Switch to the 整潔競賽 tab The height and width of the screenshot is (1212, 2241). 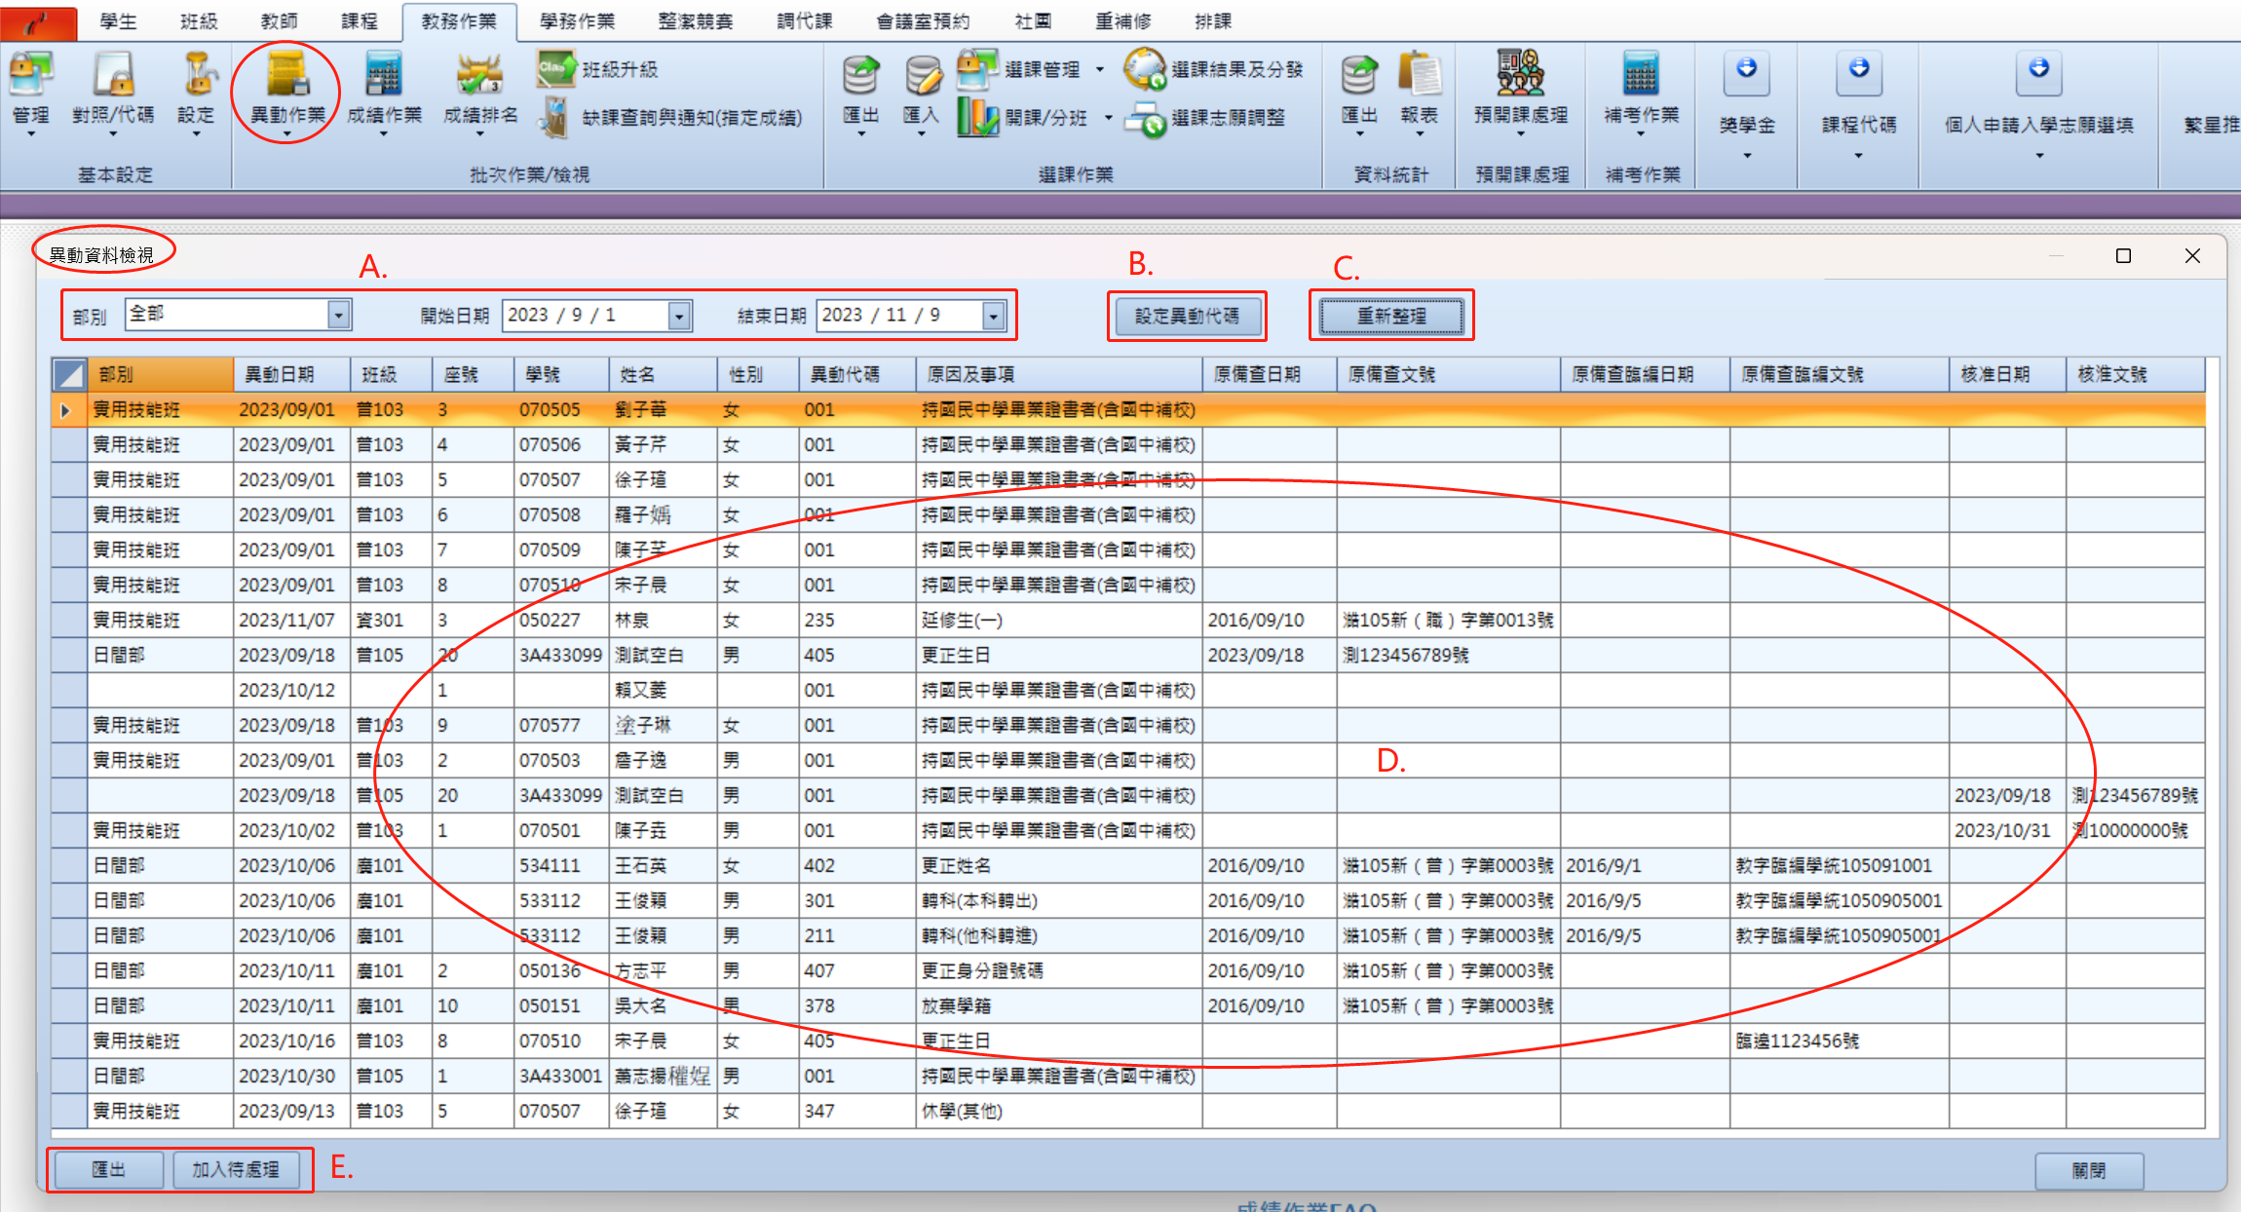pyautogui.click(x=696, y=21)
